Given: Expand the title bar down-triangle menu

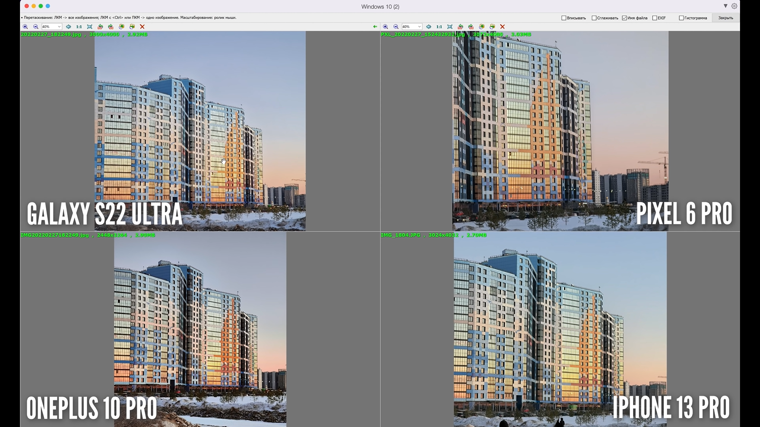Looking at the screenshot, I should 725,6.
